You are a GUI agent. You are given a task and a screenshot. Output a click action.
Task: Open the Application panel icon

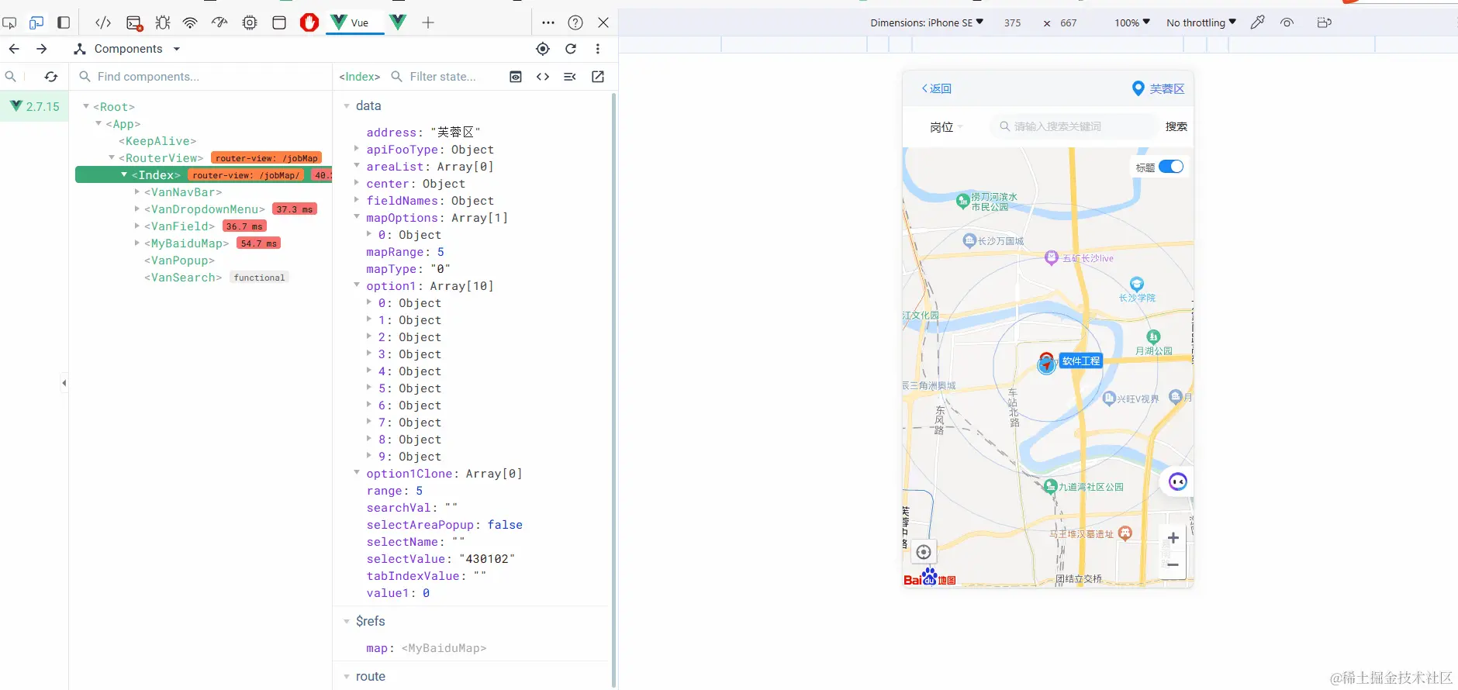[x=279, y=22]
